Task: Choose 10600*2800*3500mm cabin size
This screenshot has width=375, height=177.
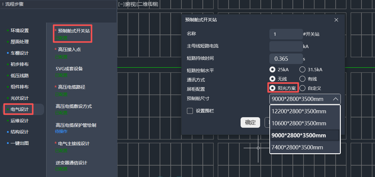Action: 299,124
